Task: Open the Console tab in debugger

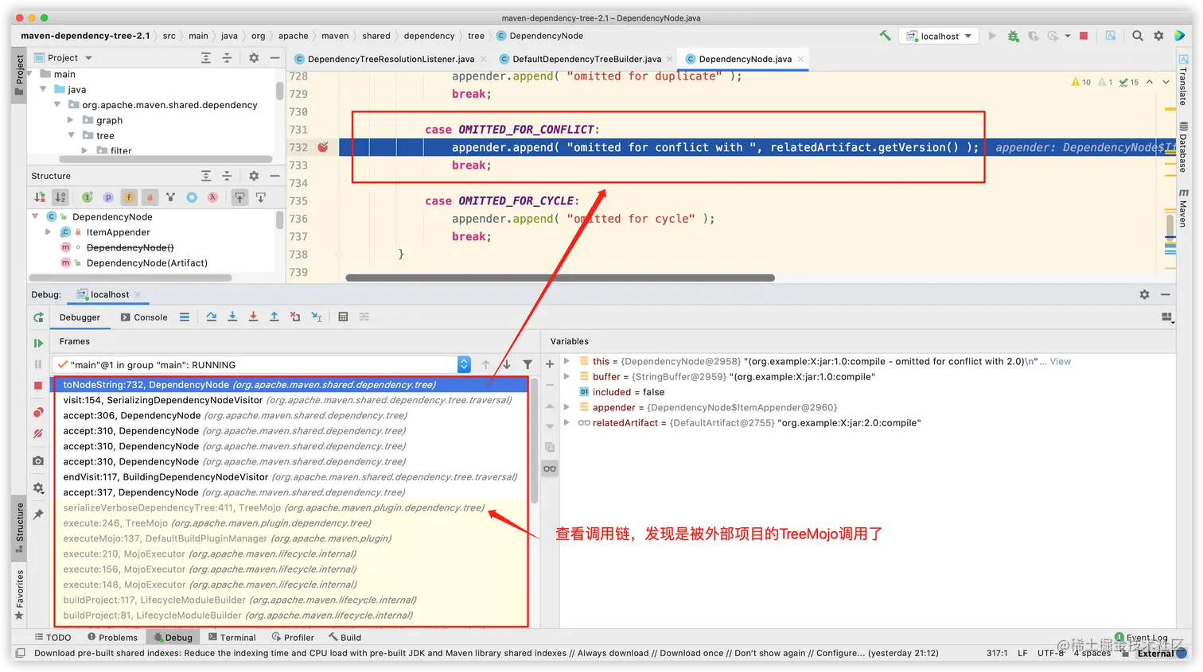Action: [x=144, y=317]
